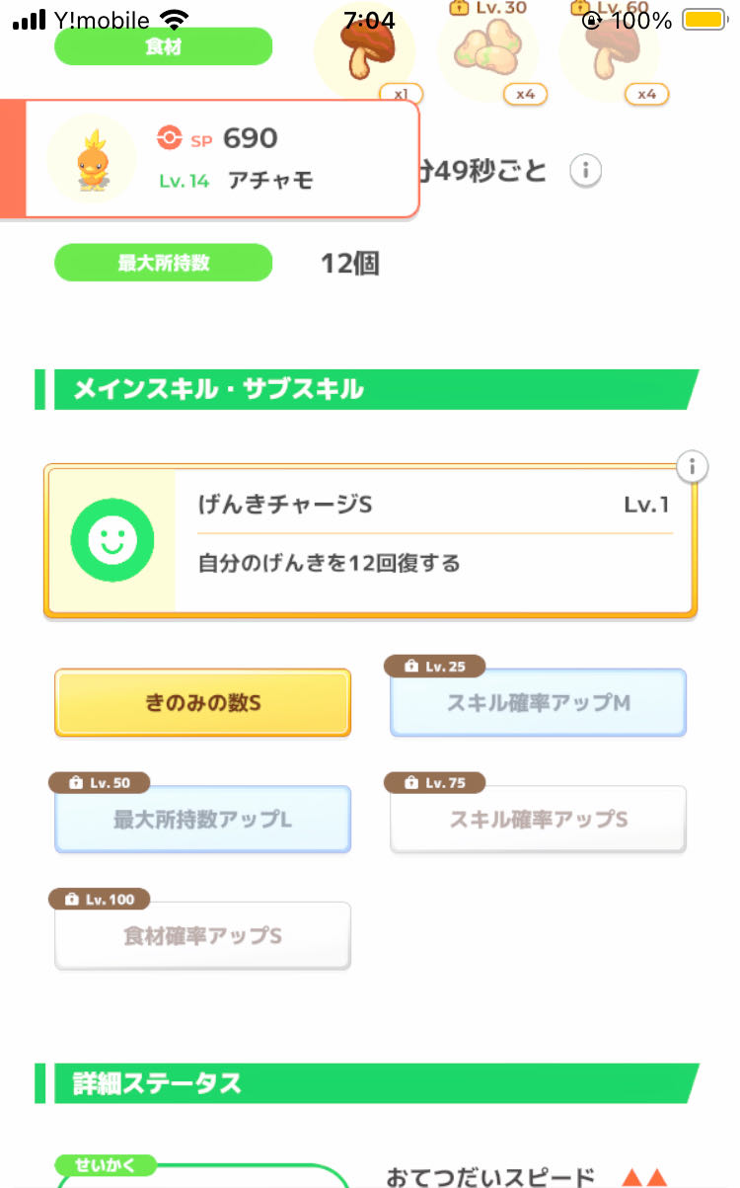Select locked 最大所持数アップL sub skill
The width and height of the screenshot is (740, 1188).
202,819
